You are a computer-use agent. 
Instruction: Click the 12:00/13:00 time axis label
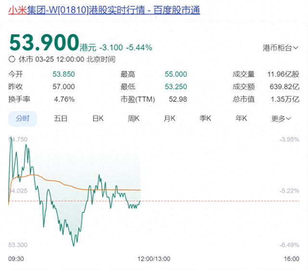(x=154, y=259)
